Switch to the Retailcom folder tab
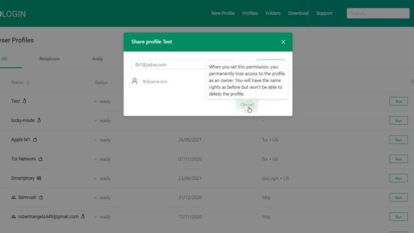Image resolution: width=414 pixels, height=233 pixels. click(x=50, y=59)
